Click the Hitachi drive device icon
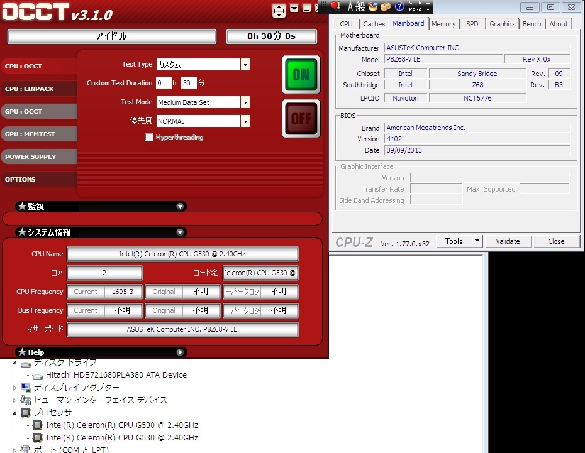Viewport: 585px width, 453px height. click(38, 376)
